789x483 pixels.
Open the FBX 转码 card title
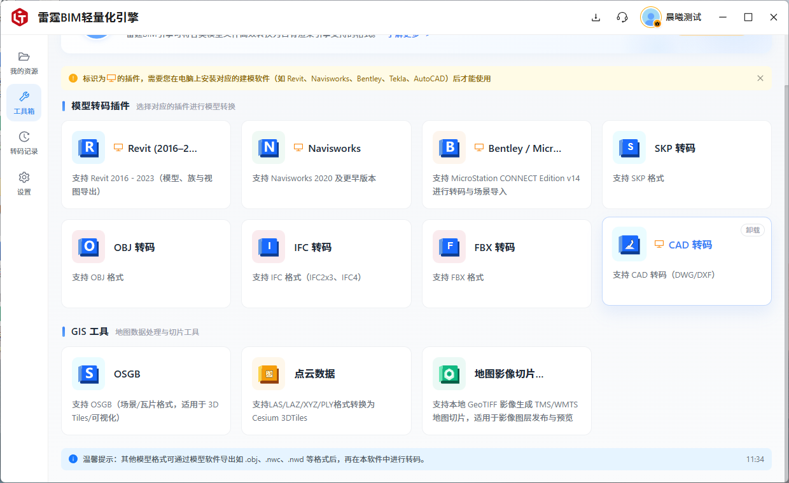(x=494, y=247)
